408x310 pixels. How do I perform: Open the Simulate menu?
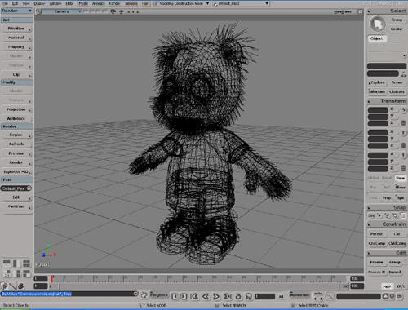[131, 3]
